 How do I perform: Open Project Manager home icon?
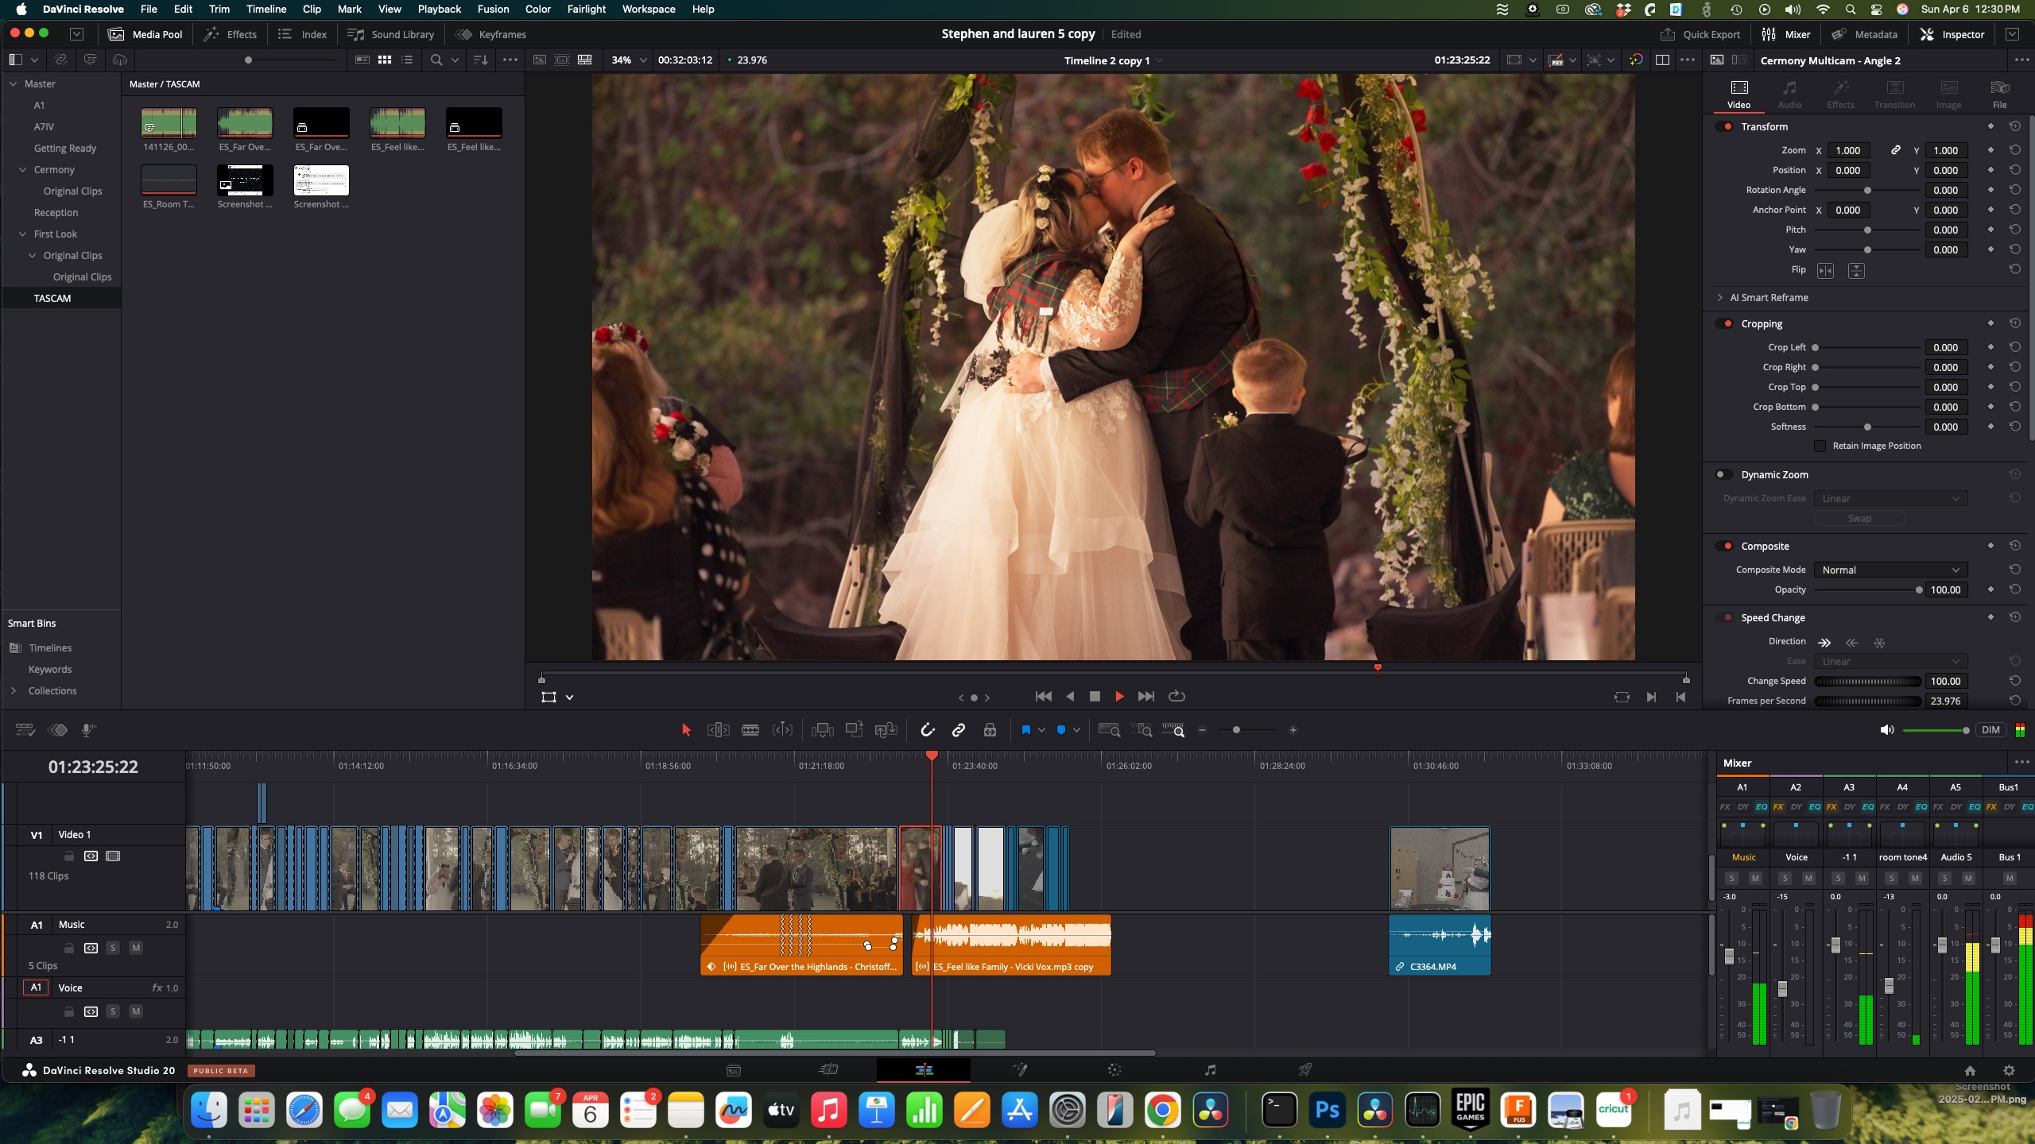pyautogui.click(x=1970, y=1070)
